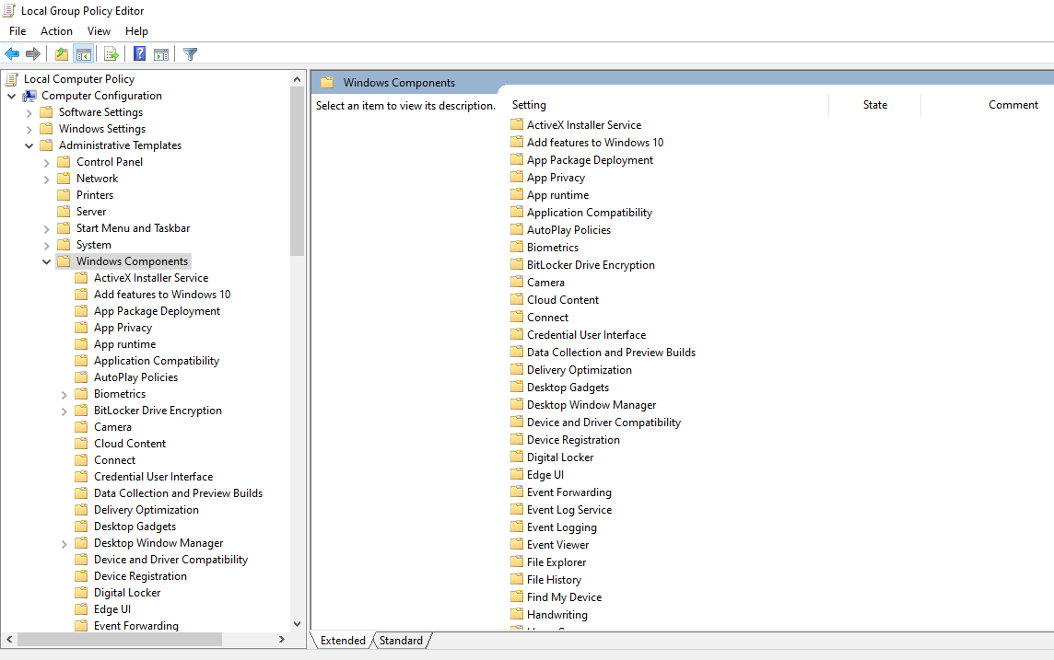Viewport: 1054px width, 660px height.
Task: Click BitLocker Drive Encryption folder icon in list
Action: tap(516, 264)
